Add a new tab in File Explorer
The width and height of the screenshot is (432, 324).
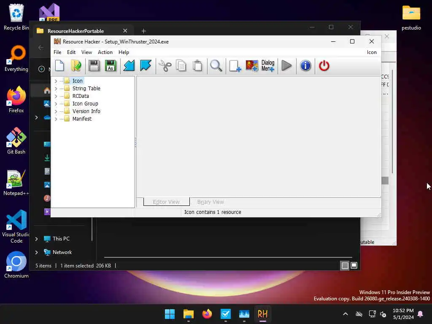(143, 31)
